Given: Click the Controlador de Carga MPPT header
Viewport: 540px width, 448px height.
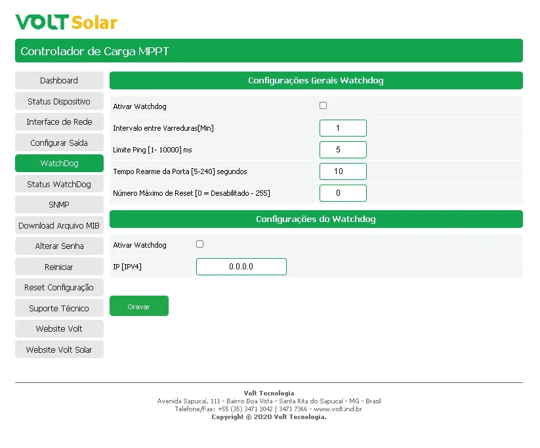Looking at the screenshot, I should (269, 51).
